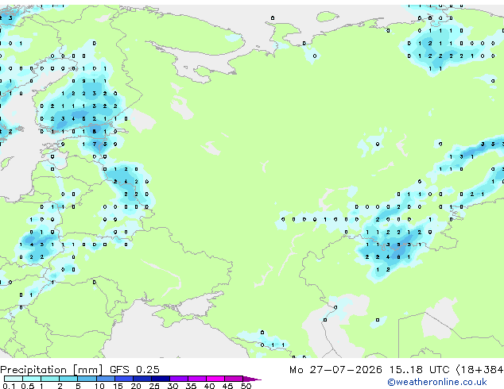Click the '50' legend scale value
The width and height of the screenshot is (504, 389).
(246, 386)
